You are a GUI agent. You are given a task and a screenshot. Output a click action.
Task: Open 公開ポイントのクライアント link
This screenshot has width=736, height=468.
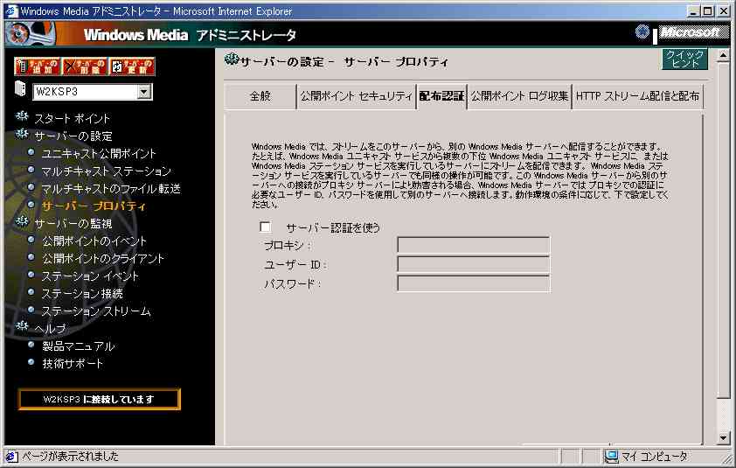tap(103, 258)
